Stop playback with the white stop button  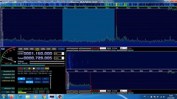pyautogui.click(x=34, y=68)
